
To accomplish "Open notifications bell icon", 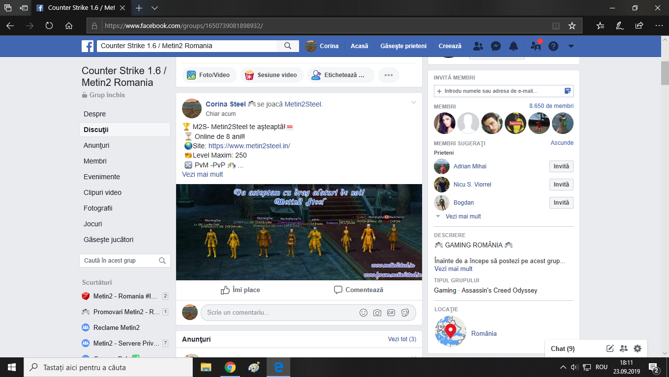I will click(514, 46).
